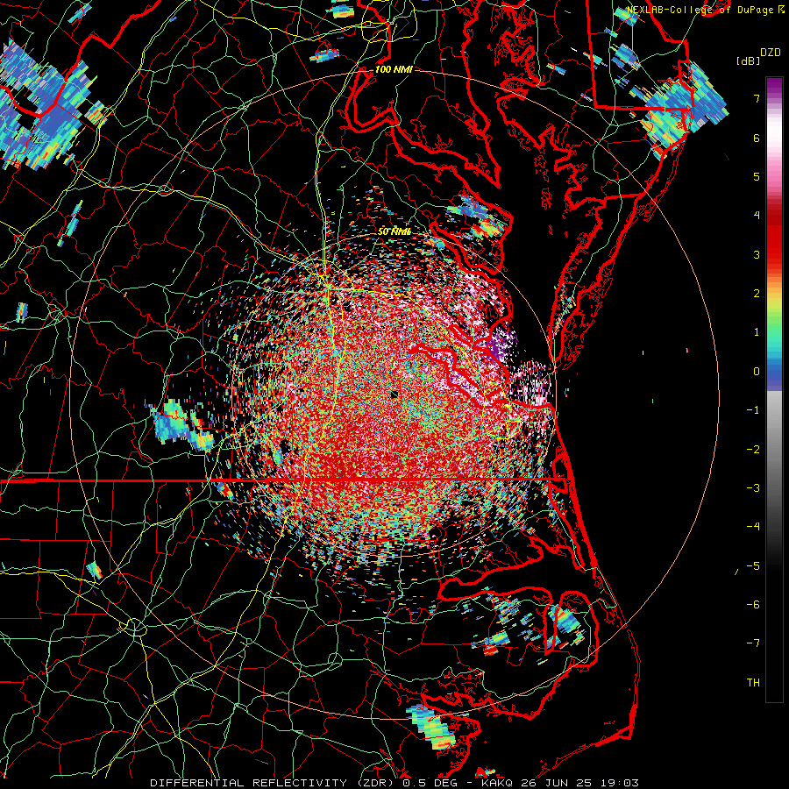The height and width of the screenshot is (789, 789).
Task: Click the 100 NMI range ring label
Action: pyautogui.click(x=394, y=69)
